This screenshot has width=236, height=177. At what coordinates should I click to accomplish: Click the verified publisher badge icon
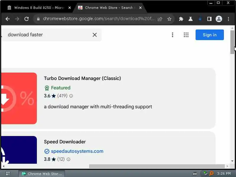click(47, 151)
